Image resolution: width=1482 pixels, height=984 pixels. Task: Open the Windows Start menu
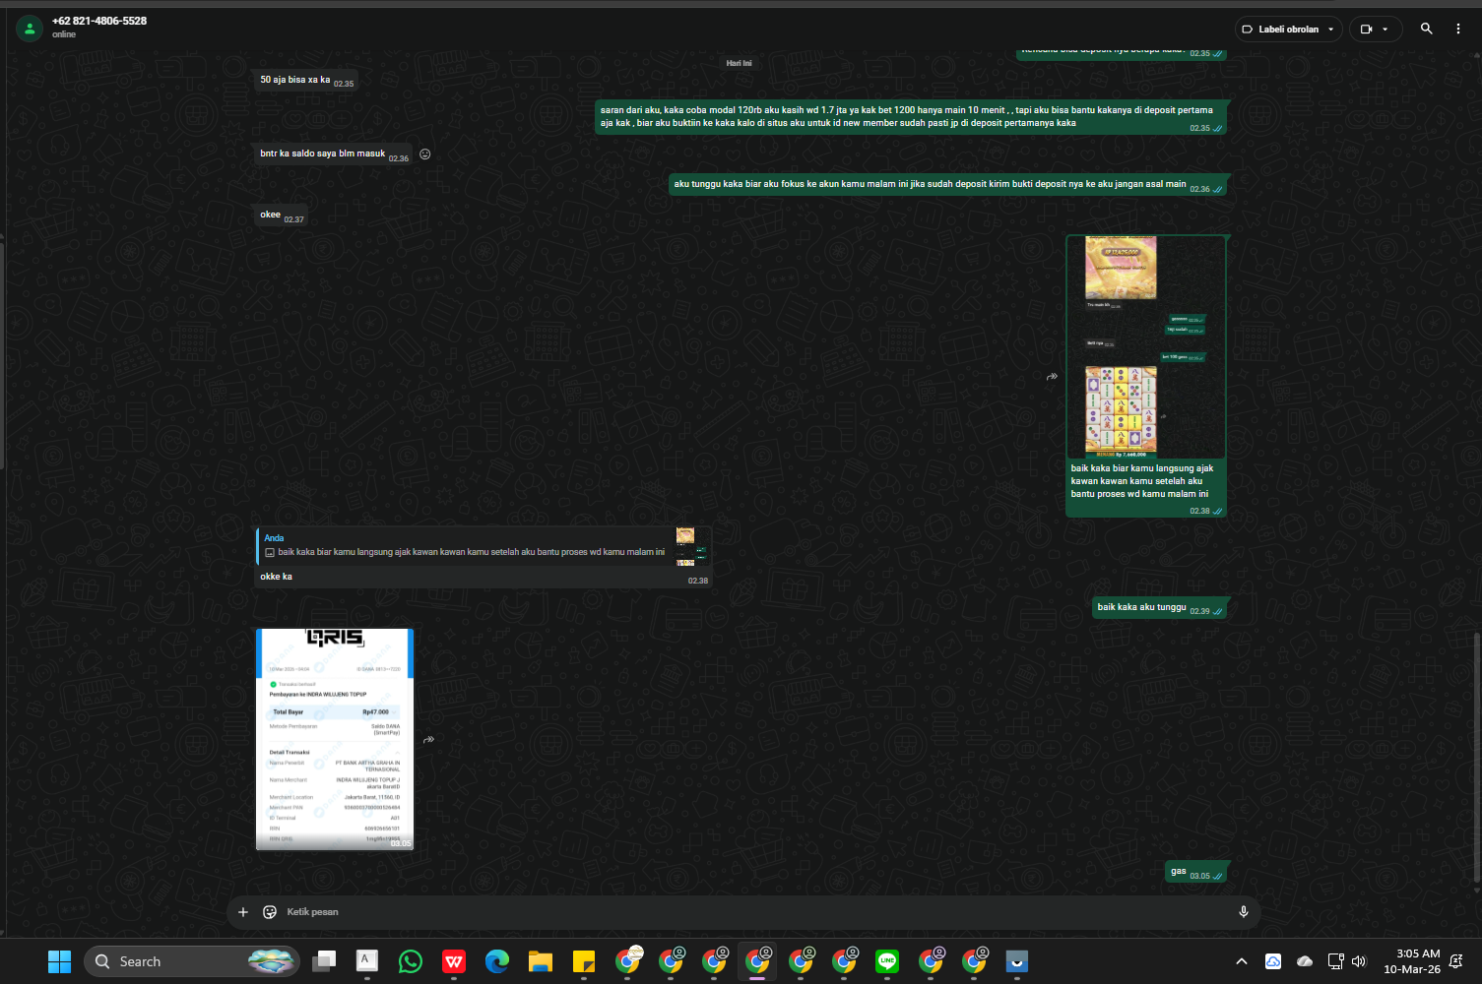59,961
